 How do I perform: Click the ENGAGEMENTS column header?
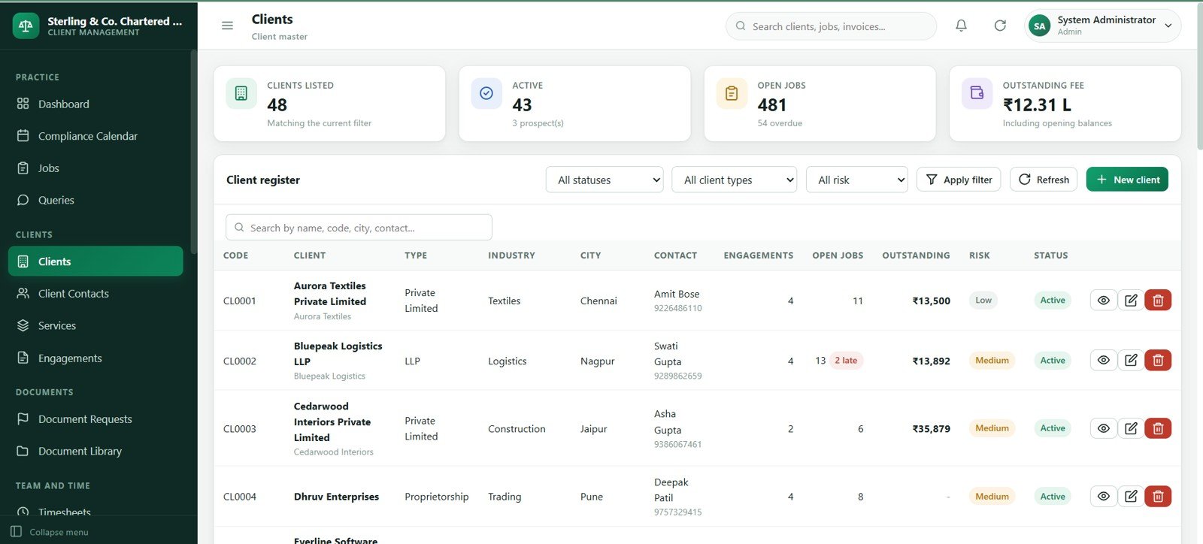click(x=759, y=255)
